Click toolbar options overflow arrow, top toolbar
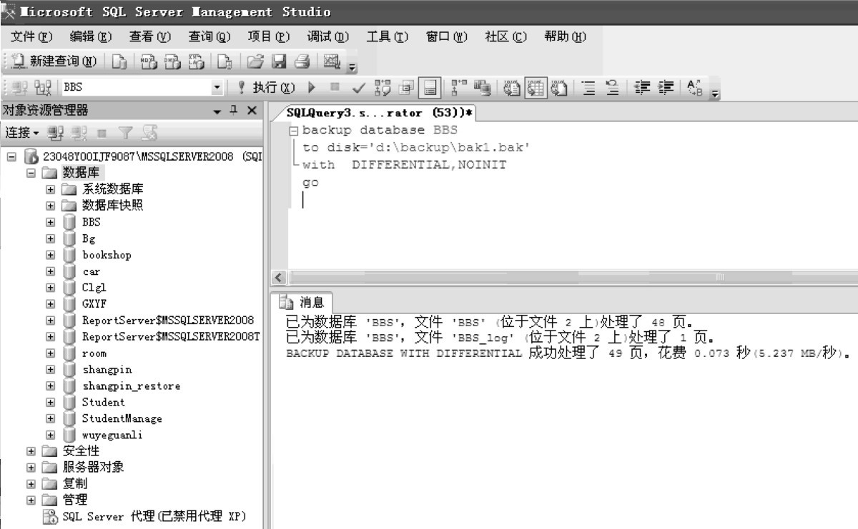The height and width of the screenshot is (529, 858). coord(352,69)
